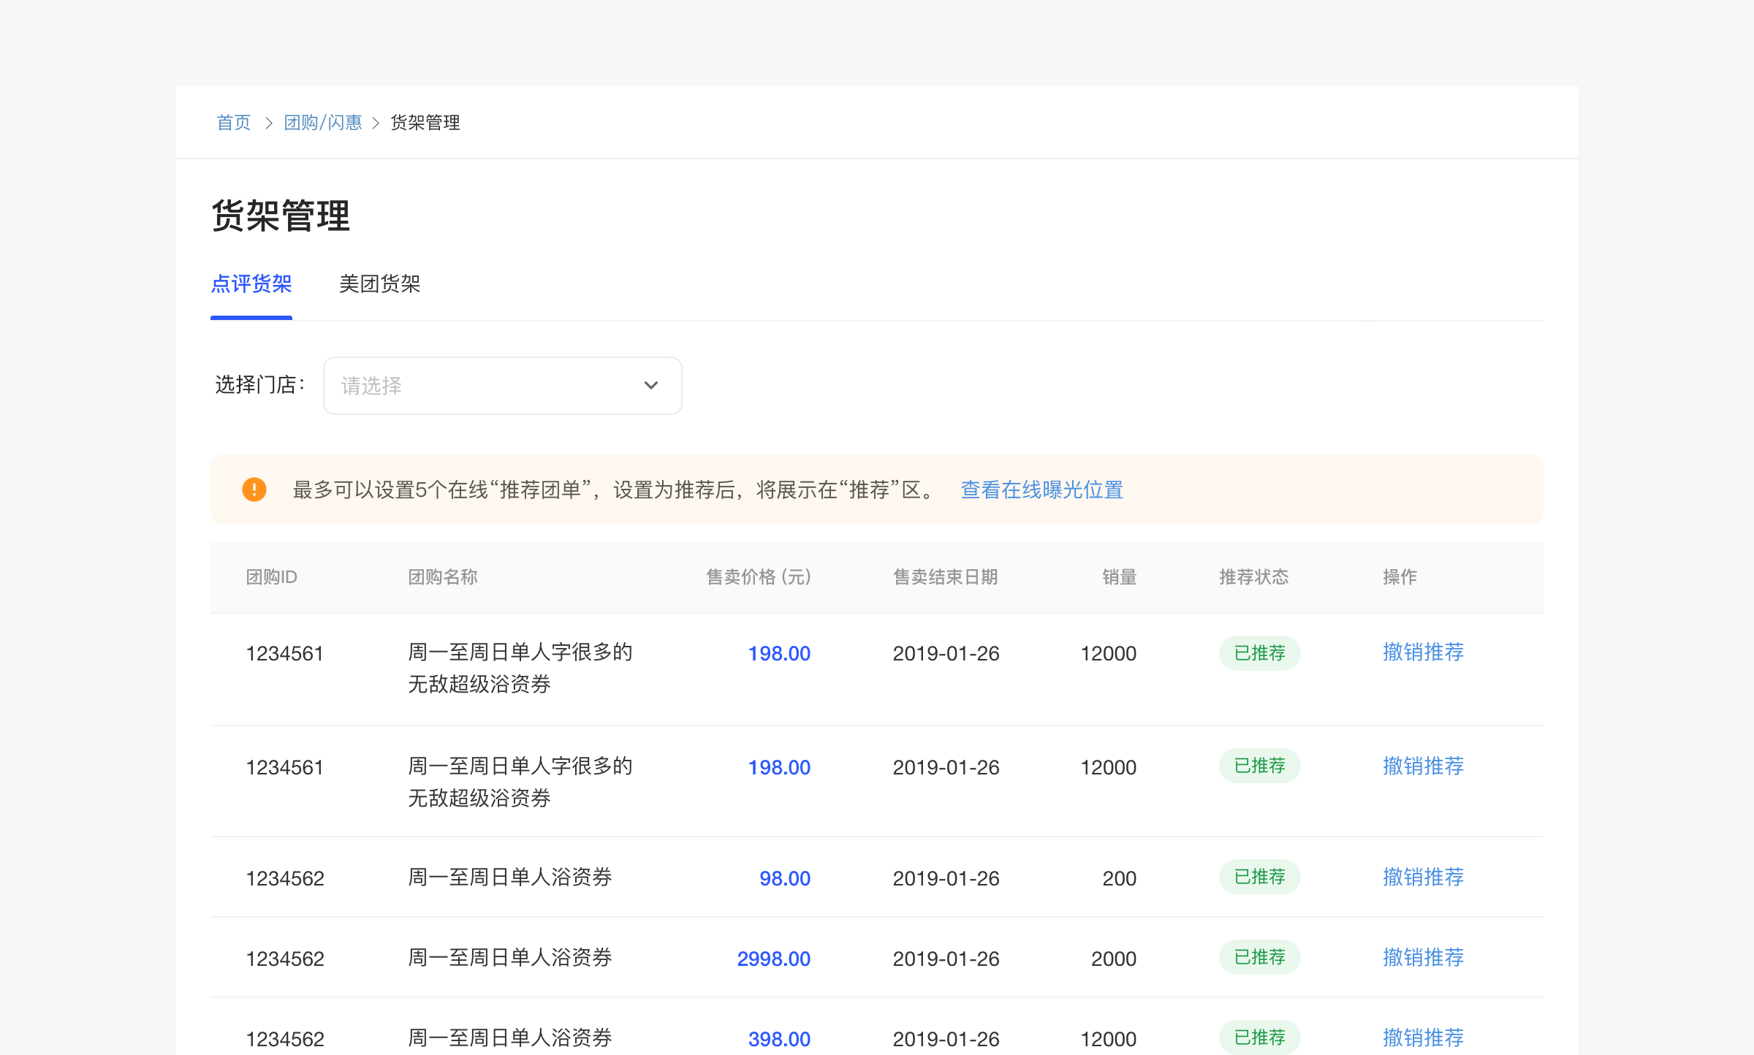1754x1055 pixels.
Task: Click the 团购ID column header
Action: 272,577
